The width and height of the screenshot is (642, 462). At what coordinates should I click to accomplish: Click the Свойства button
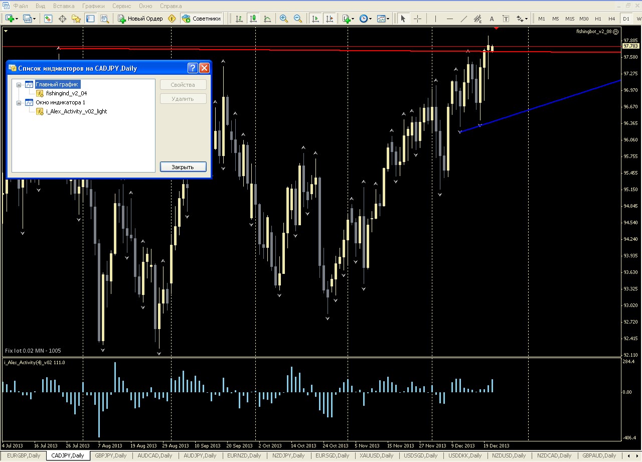click(x=183, y=85)
